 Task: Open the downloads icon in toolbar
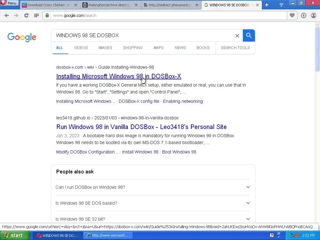(x=303, y=16)
